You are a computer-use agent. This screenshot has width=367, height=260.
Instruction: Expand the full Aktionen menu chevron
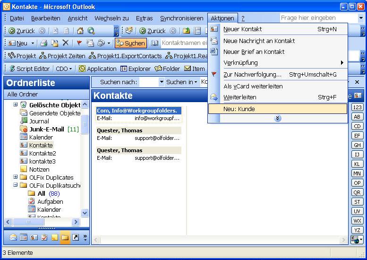pos(278,118)
